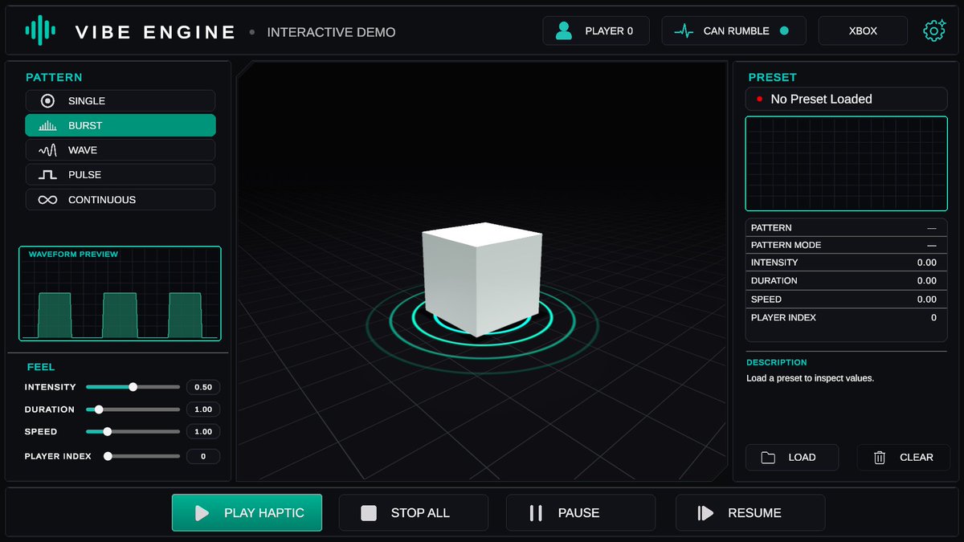Screen dimensions: 964x542
Task: Click the preset INTENSITY row value 0.00
Action: click(x=926, y=263)
